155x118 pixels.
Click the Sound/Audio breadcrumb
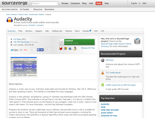(33, 14)
